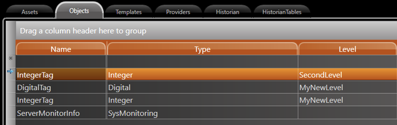
Task: Open the HistorianTables tab
Action: pyautogui.click(x=282, y=12)
